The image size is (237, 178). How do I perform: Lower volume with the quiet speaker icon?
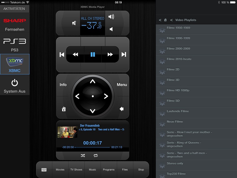pos(111,29)
